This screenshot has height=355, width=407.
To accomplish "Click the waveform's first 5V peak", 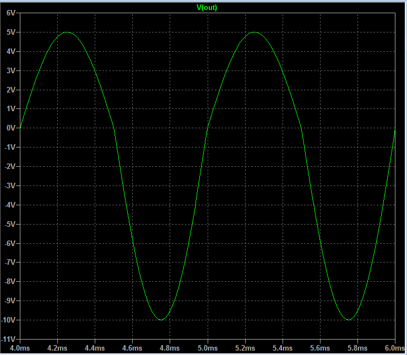I will (67, 32).
